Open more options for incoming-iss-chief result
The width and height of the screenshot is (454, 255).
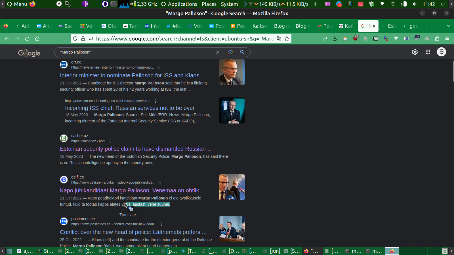click(155, 101)
